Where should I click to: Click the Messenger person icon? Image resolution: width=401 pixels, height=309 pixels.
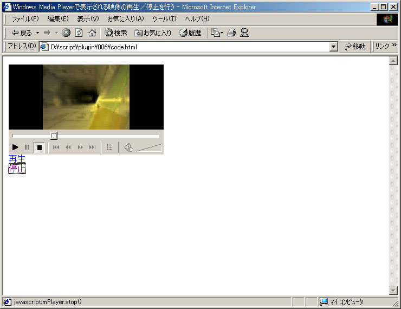pyautogui.click(x=244, y=33)
